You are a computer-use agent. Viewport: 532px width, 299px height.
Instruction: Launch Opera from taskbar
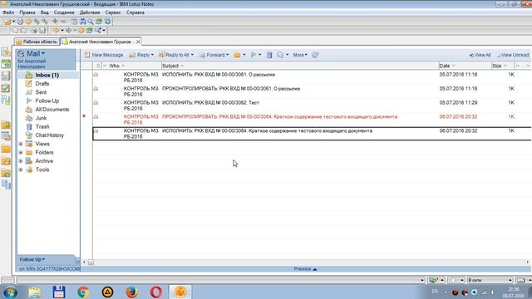pos(155,292)
